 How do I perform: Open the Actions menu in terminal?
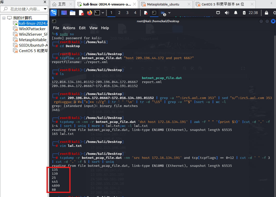[69, 28]
